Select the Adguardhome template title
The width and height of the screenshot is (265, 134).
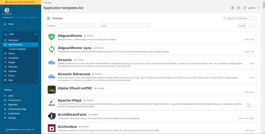[x=70, y=36]
